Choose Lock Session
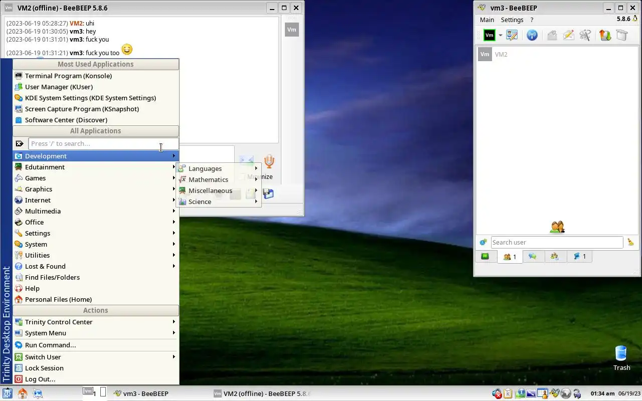This screenshot has width=642, height=401. click(96, 368)
